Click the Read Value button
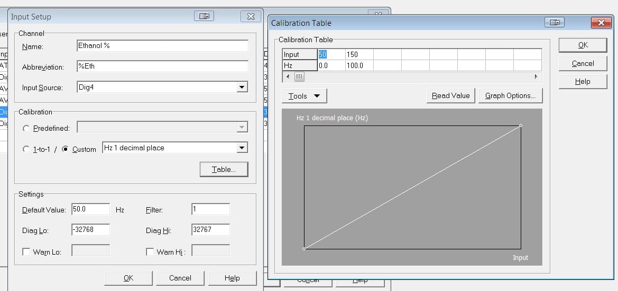618x291 pixels. [450, 96]
